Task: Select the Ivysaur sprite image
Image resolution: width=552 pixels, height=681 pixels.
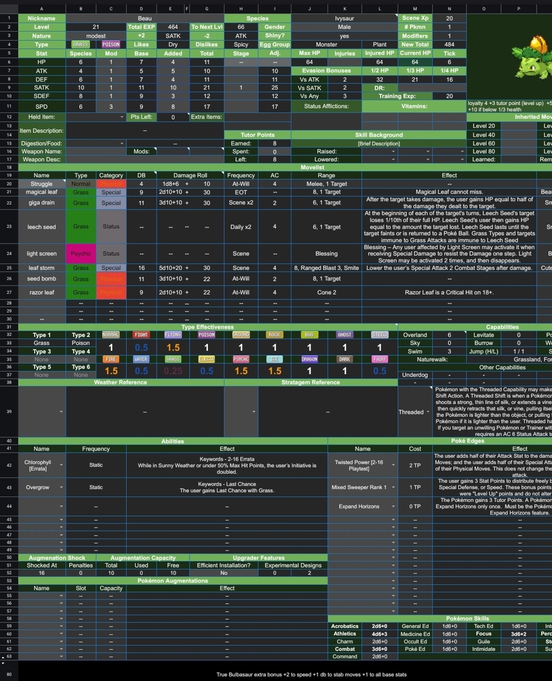Action: point(533,57)
